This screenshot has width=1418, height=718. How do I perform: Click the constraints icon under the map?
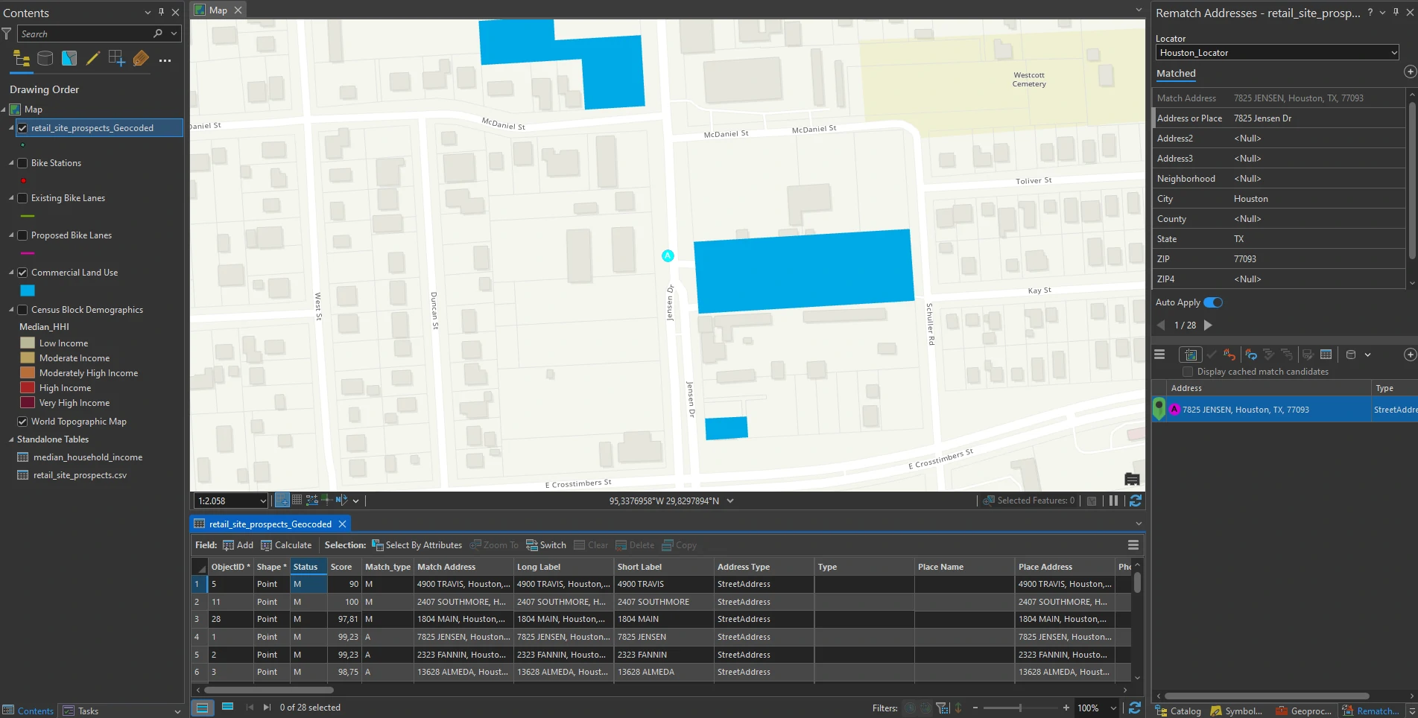(x=312, y=501)
